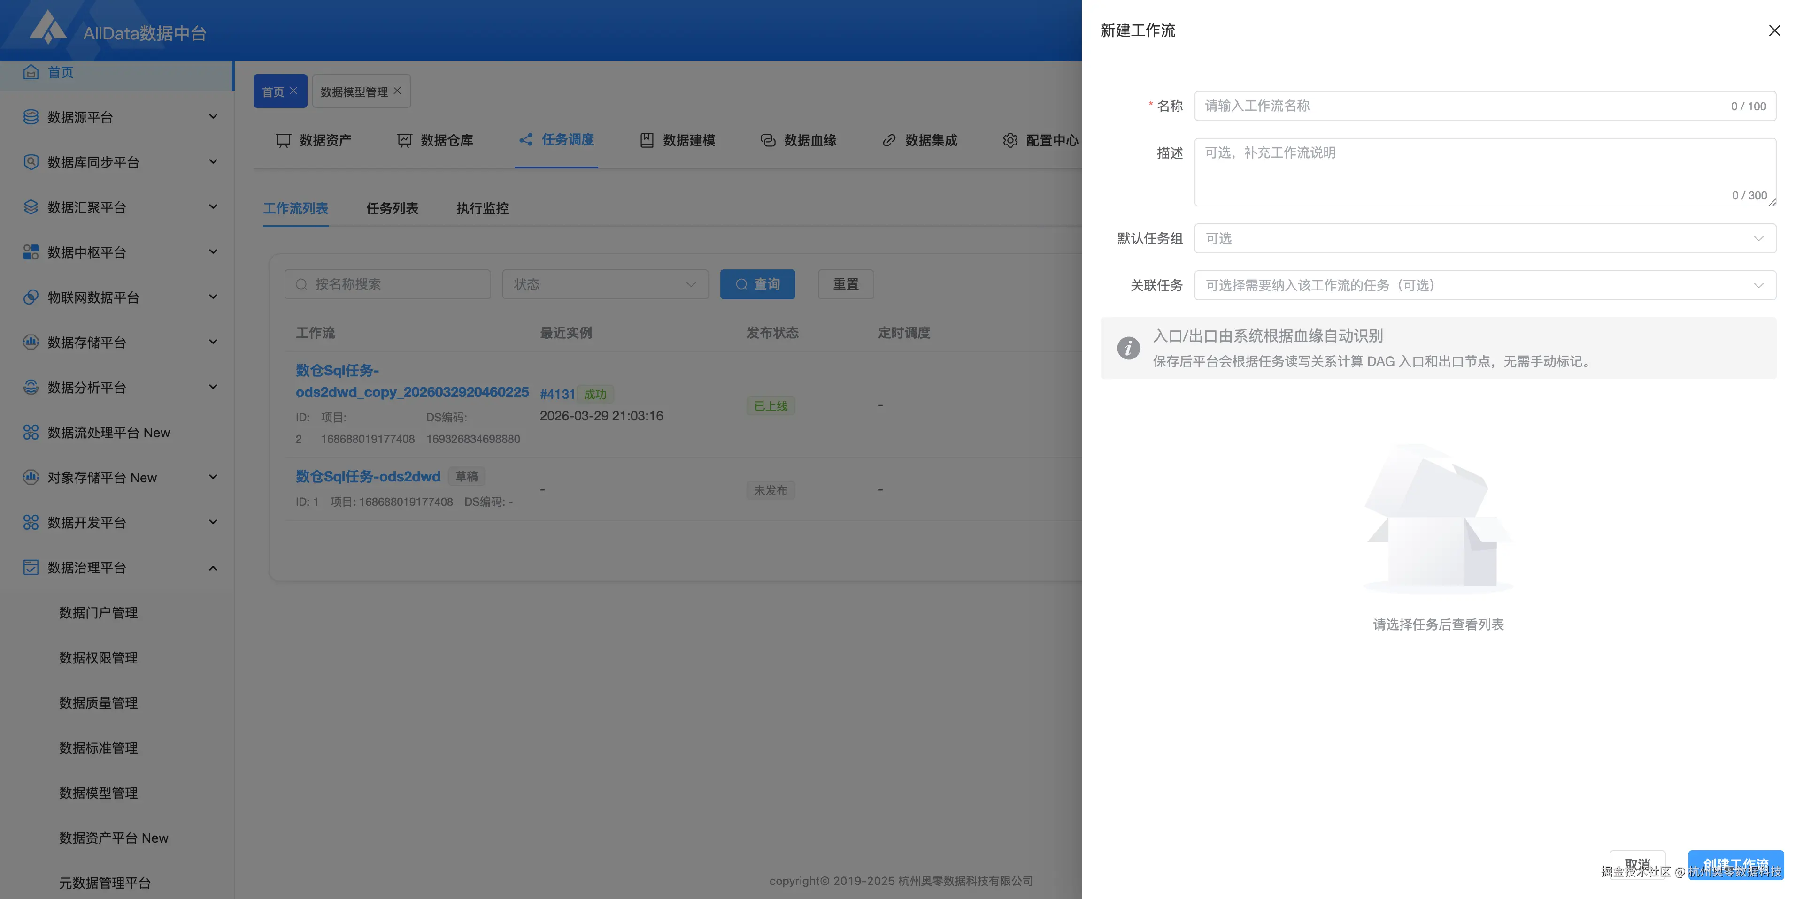Switch to the 任务列表 tab
The height and width of the screenshot is (899, 1803).
[x=392, y=208]
